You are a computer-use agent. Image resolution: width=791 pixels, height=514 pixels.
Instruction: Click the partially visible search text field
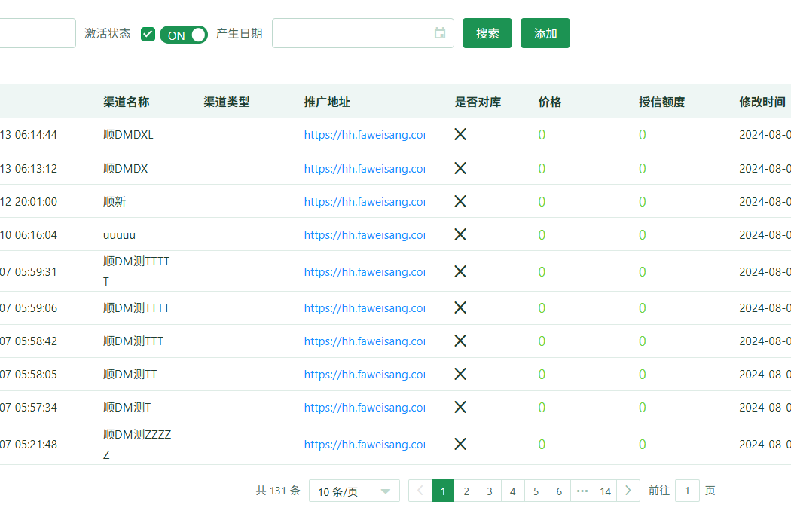click(x=37, y=33)
